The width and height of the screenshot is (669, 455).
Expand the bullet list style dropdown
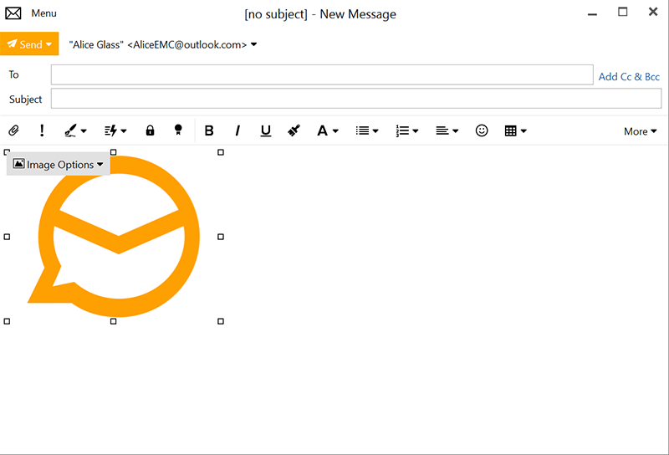coord(375,131)
